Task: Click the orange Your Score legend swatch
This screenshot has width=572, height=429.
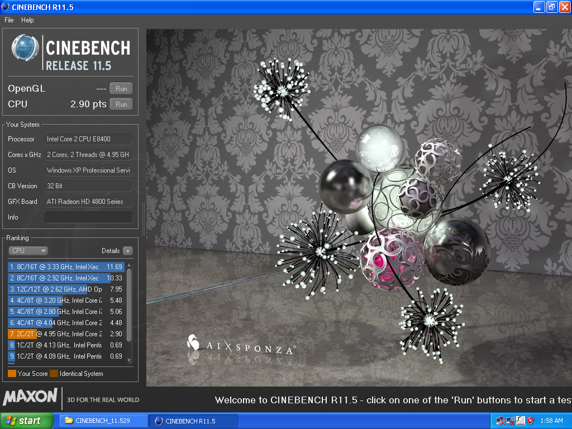Action: (x=12, y=374)
